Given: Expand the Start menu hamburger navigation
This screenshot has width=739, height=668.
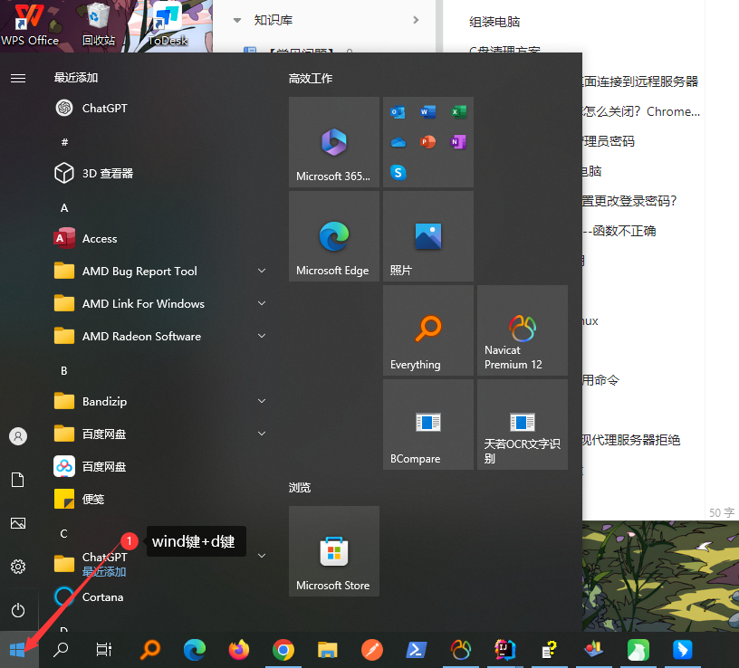Looking at the screenshot, I should pos(18,78).
